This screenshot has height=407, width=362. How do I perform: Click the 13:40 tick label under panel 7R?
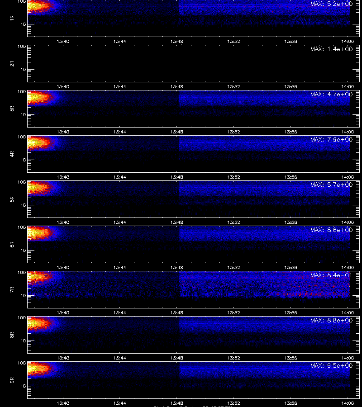click(63, 313)
